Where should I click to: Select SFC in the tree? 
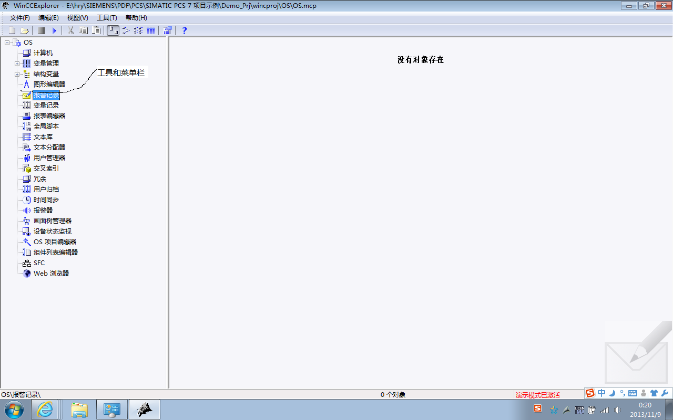click(x=39, y=263)
